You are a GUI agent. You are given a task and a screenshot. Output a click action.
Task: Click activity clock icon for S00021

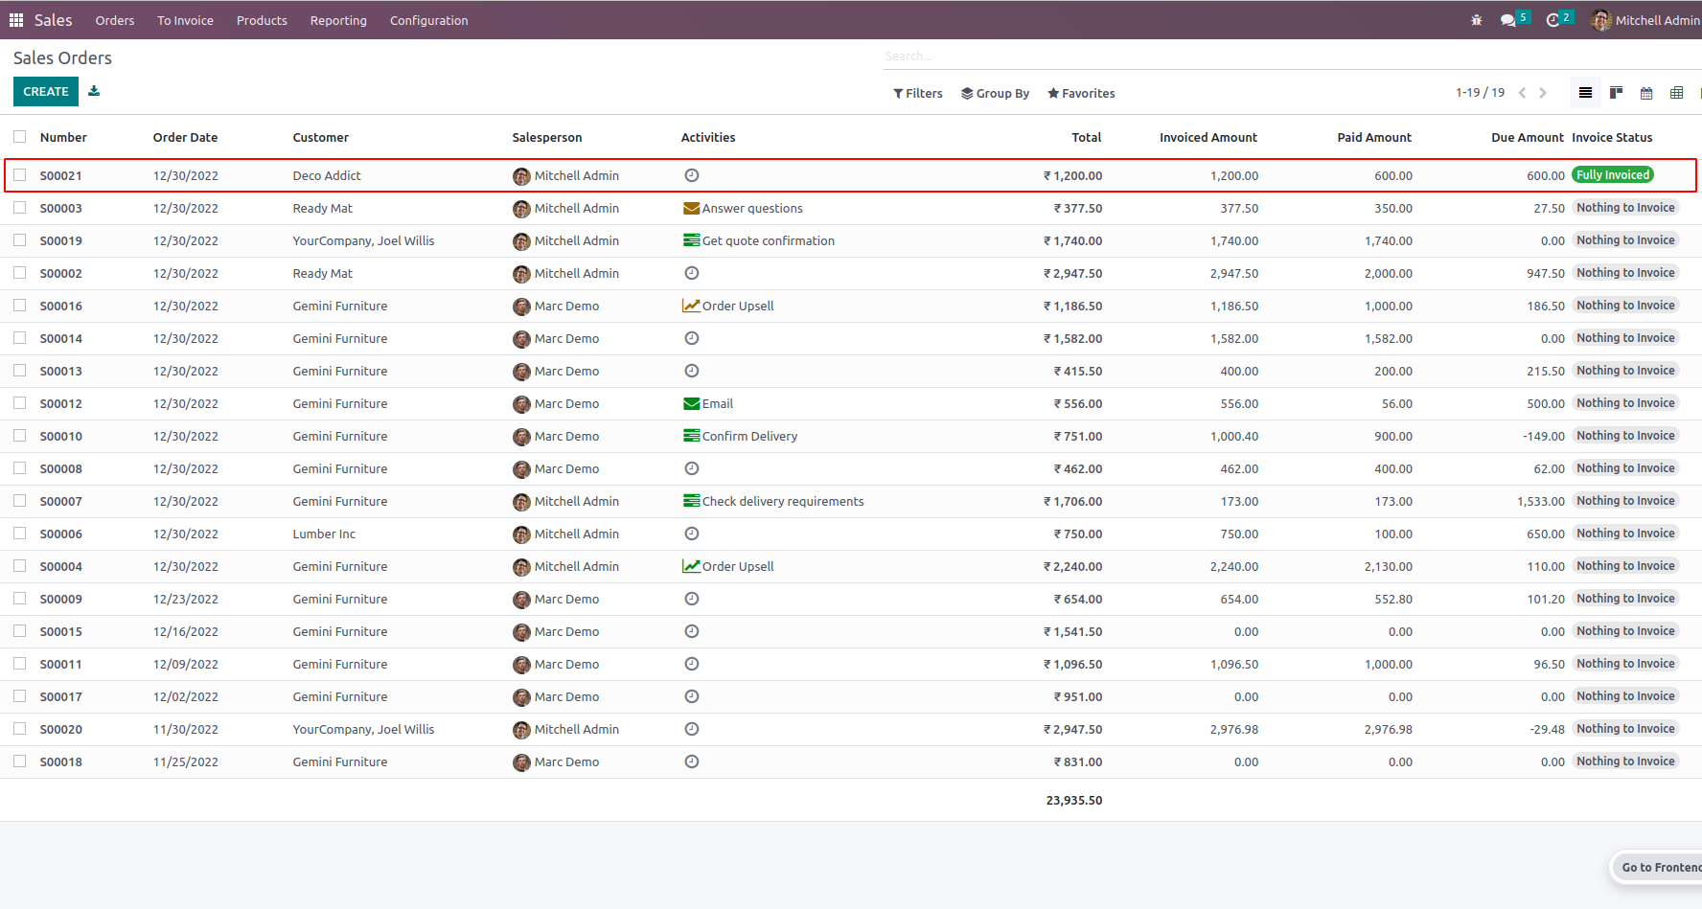click(x=692, y=175)
